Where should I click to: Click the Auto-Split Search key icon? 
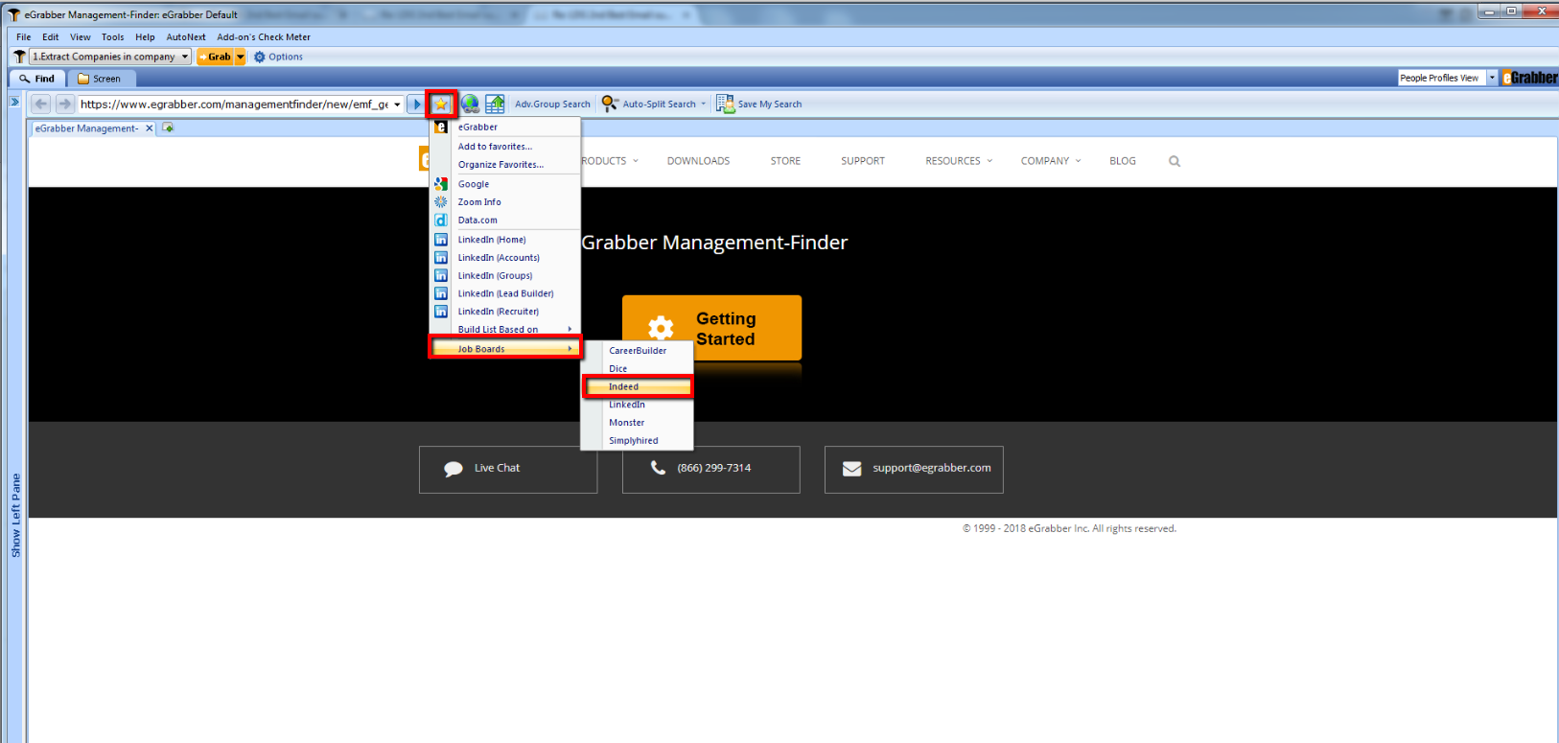coord(610,104)
